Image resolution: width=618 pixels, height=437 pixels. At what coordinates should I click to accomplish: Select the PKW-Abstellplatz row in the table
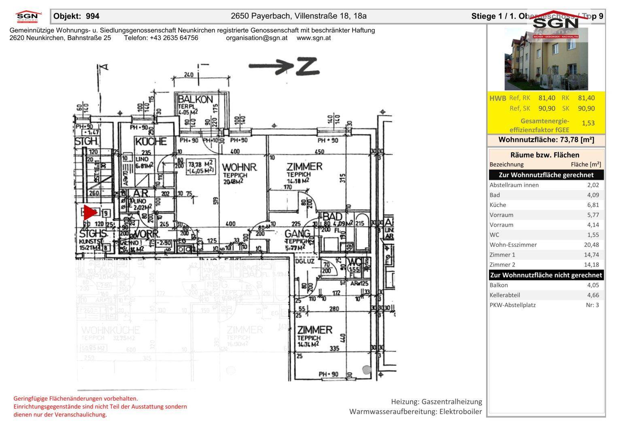(x=544, y=305)
